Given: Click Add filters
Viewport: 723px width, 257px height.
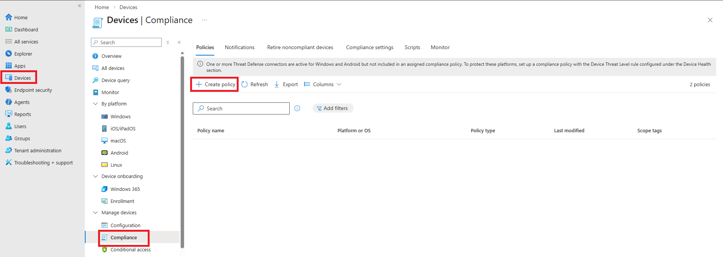Looking at the screenshot, I should pyautogui.click(x=333, y=108).
